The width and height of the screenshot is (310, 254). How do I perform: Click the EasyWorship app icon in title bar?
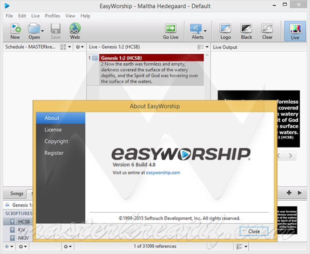[7, 6]
